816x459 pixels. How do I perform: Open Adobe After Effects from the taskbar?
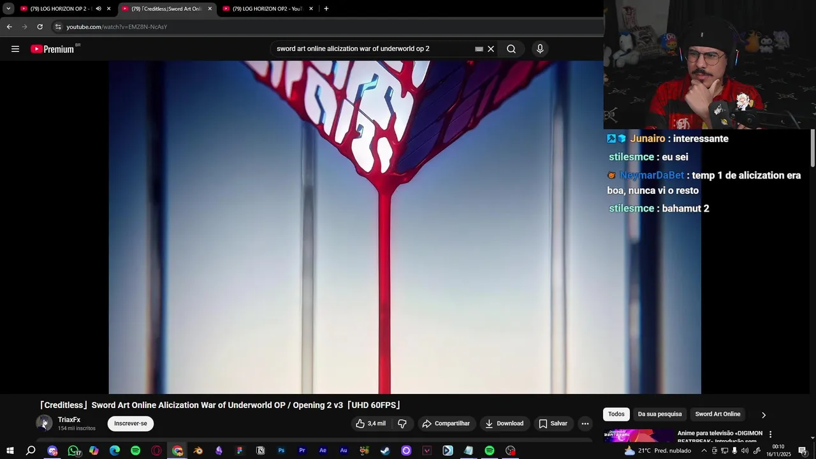click(x=323, y=451)
